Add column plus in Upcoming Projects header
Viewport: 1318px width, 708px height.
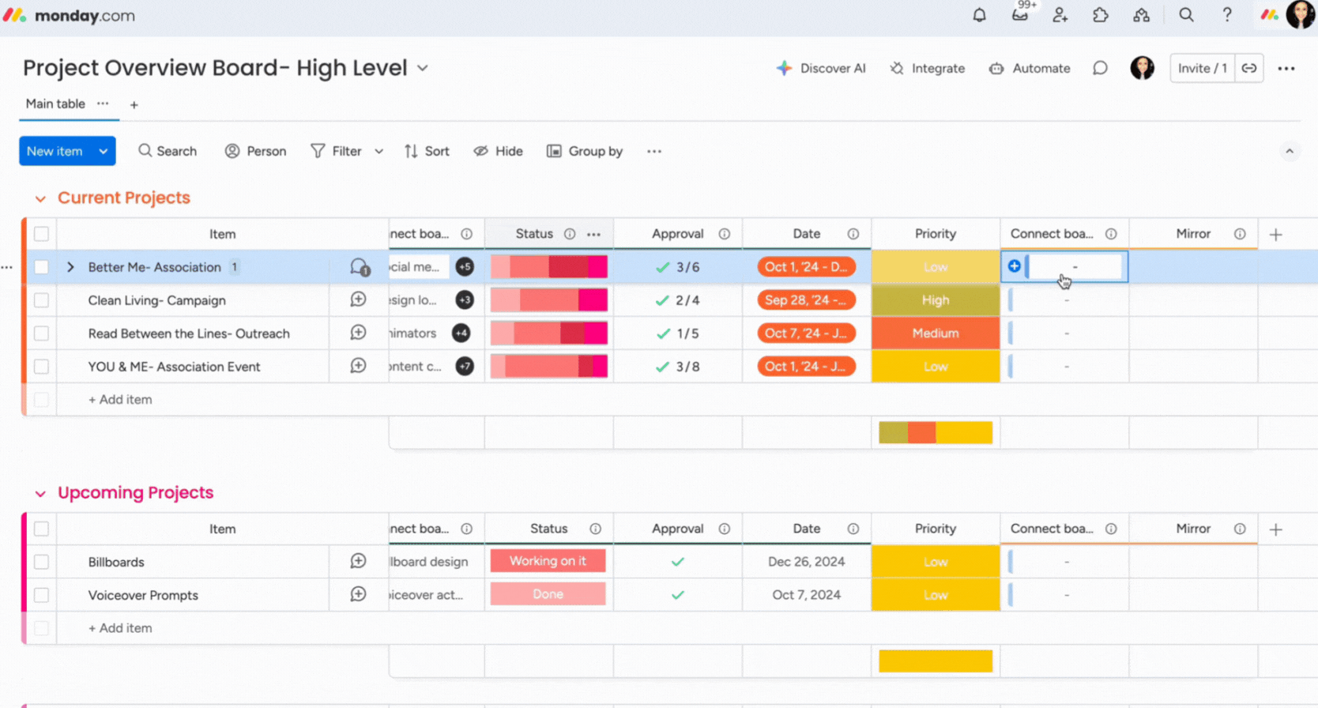1275,529
